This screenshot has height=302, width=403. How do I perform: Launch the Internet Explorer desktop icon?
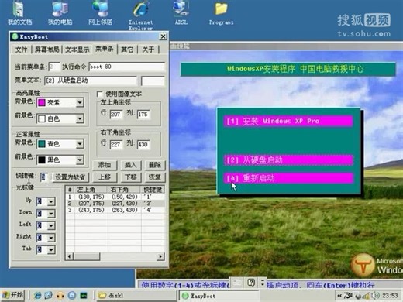coord(141,15)
